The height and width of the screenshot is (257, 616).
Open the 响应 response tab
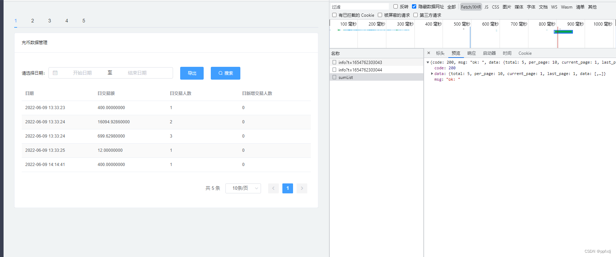point(472,53)
